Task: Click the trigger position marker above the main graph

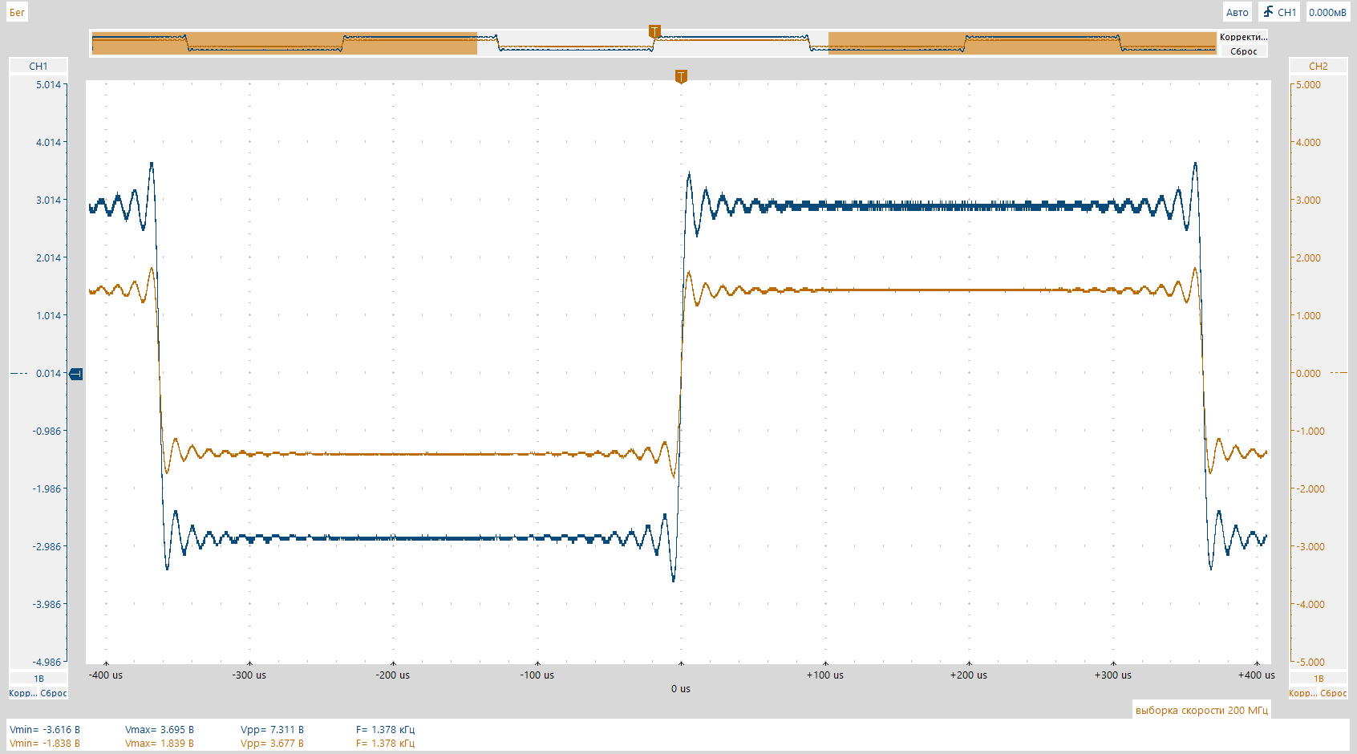Action: pos(681,77)
